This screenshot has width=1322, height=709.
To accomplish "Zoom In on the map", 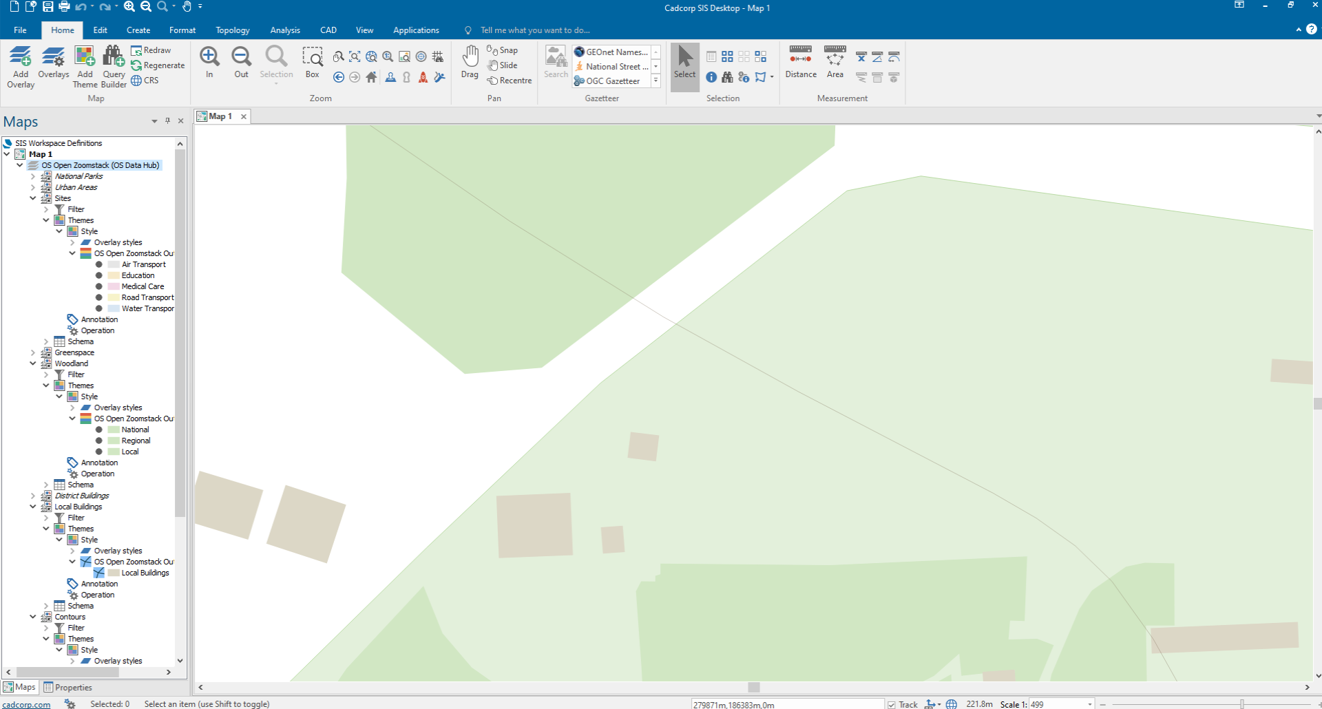I will (209, 62).
